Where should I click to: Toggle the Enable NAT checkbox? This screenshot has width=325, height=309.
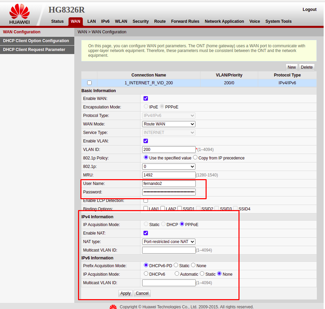[x=146, y=233]
